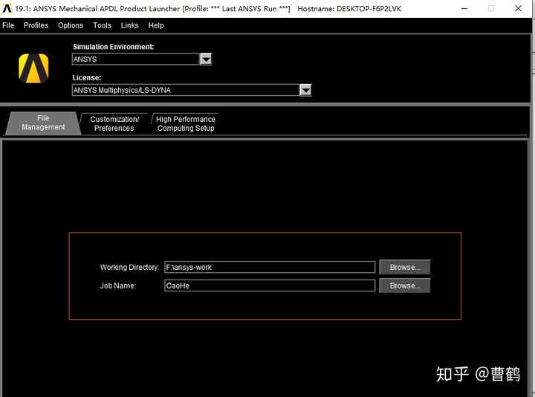Open the Help menu
This screenshot has height=397, width=535.
(156, 25)
